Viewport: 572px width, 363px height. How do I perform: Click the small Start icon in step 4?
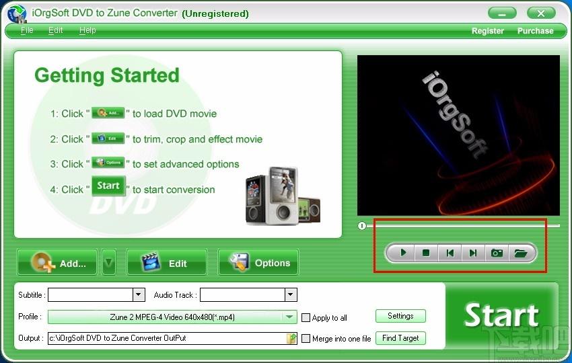coord(108,186)
